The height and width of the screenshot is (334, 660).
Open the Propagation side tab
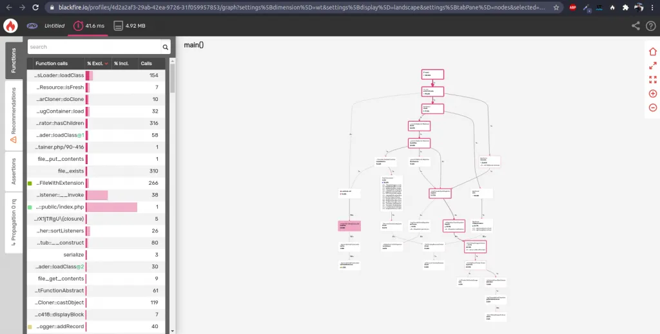pos(14,223)
